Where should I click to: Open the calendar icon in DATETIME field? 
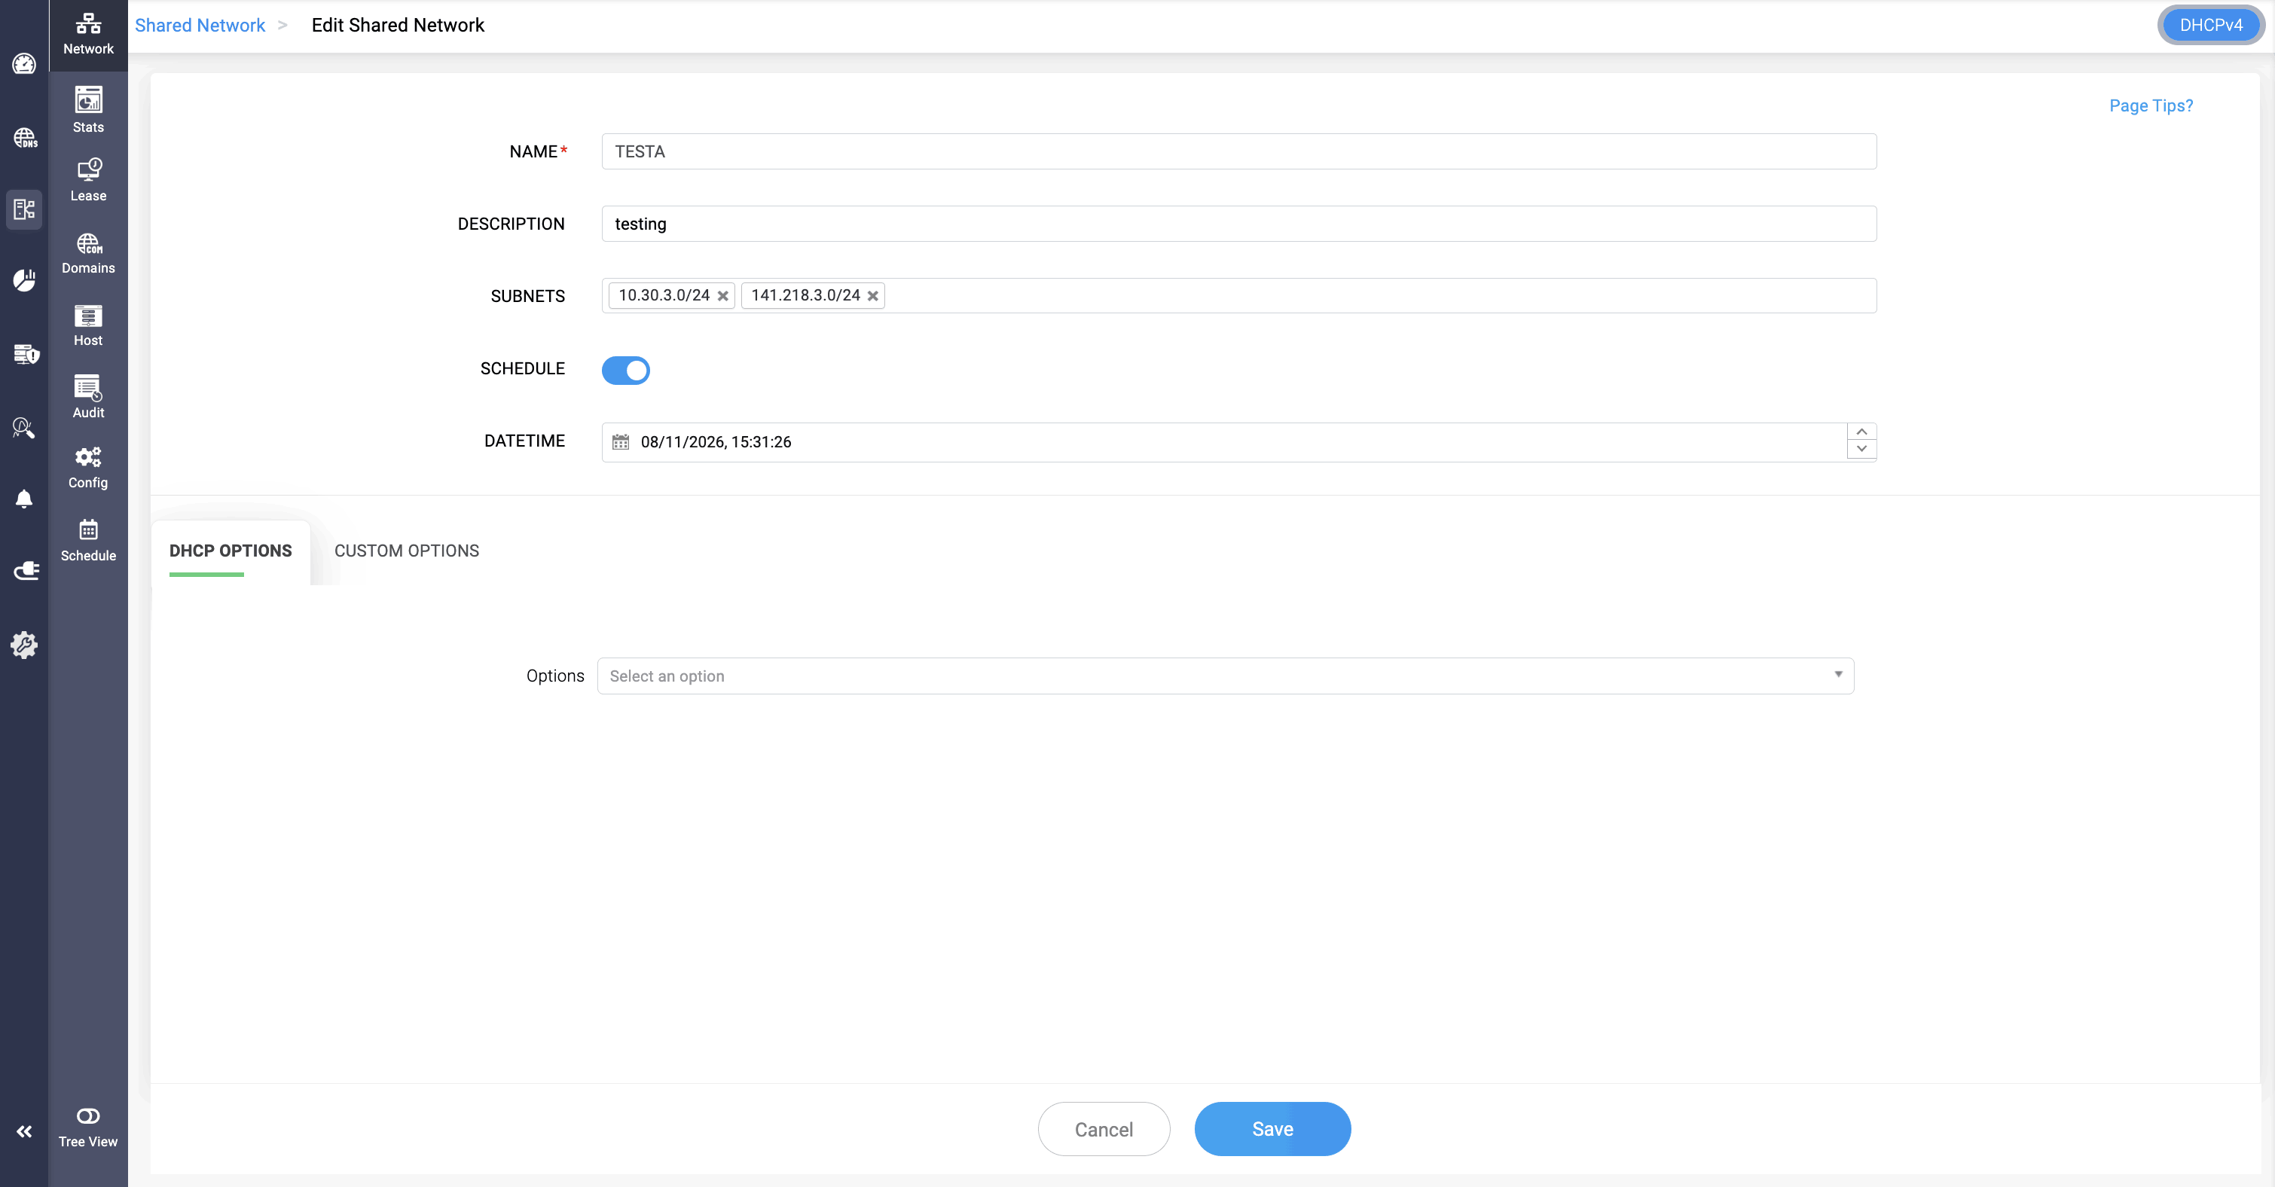click(x=621, y=441)
